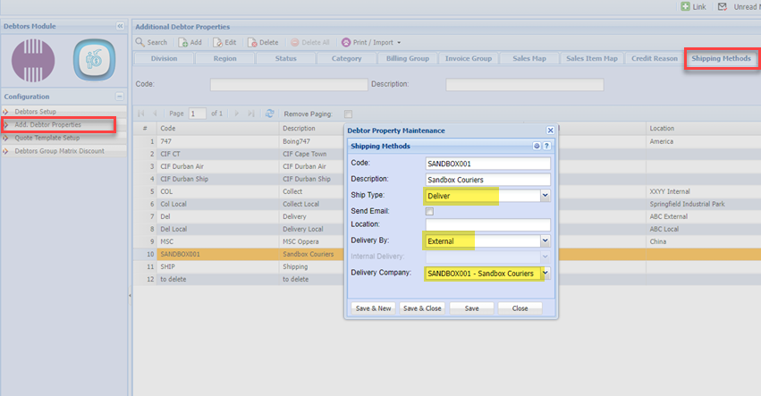Viewport: 761px width, 396px height.
Task: Click the Search toolbar icon
Action: pos(140,42)
